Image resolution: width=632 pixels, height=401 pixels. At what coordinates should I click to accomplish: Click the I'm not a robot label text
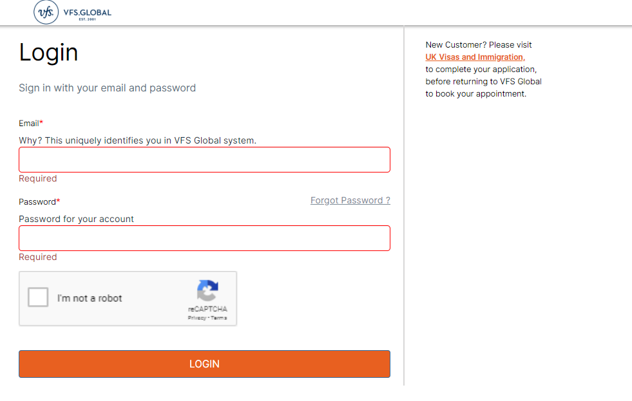(90, 298)
